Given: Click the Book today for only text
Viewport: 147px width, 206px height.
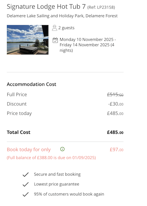Looking at the screenshot, I should tap(29, 150).
